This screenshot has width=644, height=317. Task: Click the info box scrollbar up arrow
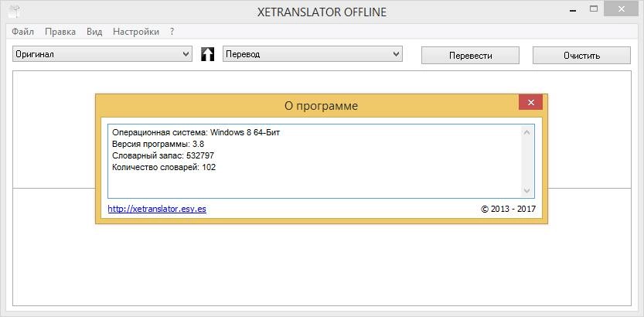[x=527, y=132]
